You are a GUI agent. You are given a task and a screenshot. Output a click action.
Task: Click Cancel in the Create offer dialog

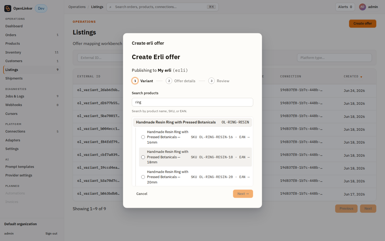pos(142,194)
